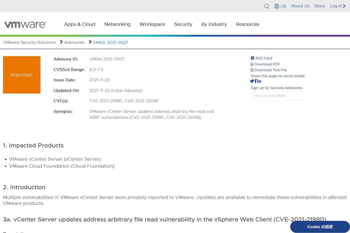Click the Issue Date value 2021-11-23
350x233 pixels.
[99, 80]
